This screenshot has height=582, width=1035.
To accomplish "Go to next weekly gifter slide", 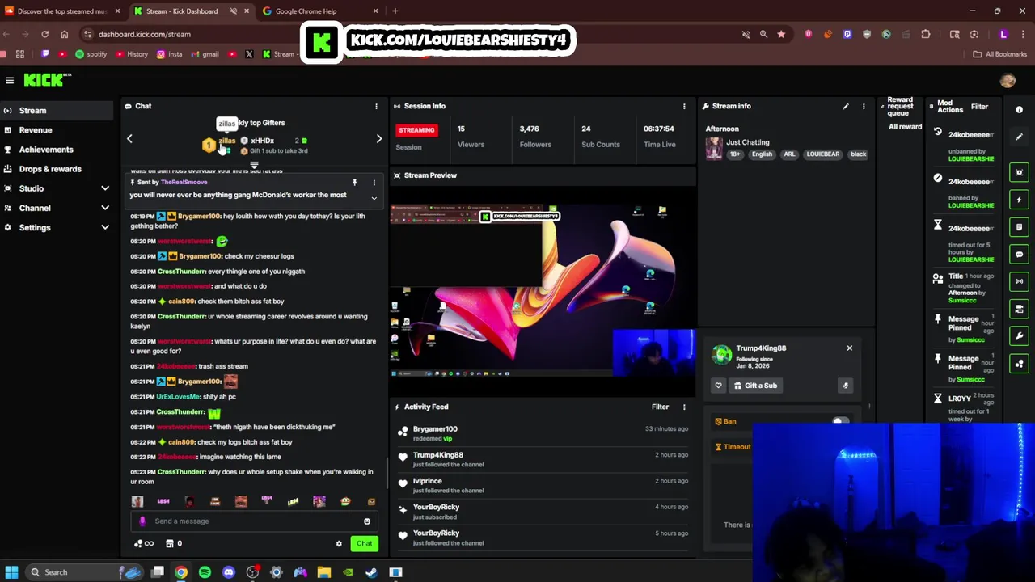I will click(379, 139).
